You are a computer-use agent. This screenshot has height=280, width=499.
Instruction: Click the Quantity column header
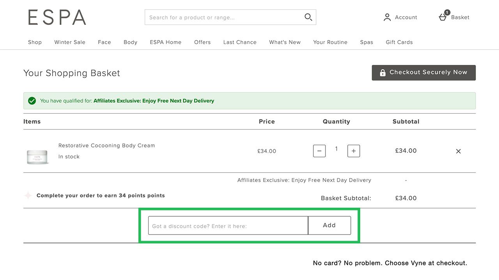336,122
